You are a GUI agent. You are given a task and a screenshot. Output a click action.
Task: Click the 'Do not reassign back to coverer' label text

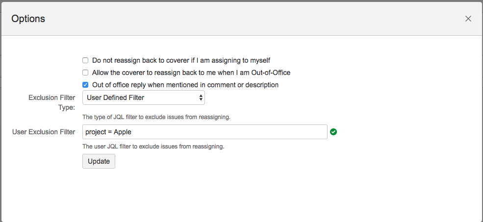181,60
